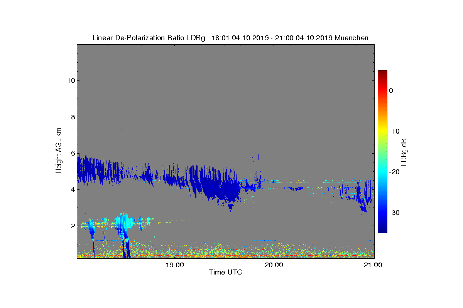463x308 pixels.
Task: Select the height tick label '4'
Action: pyautogui.click(x=73, y=189)
